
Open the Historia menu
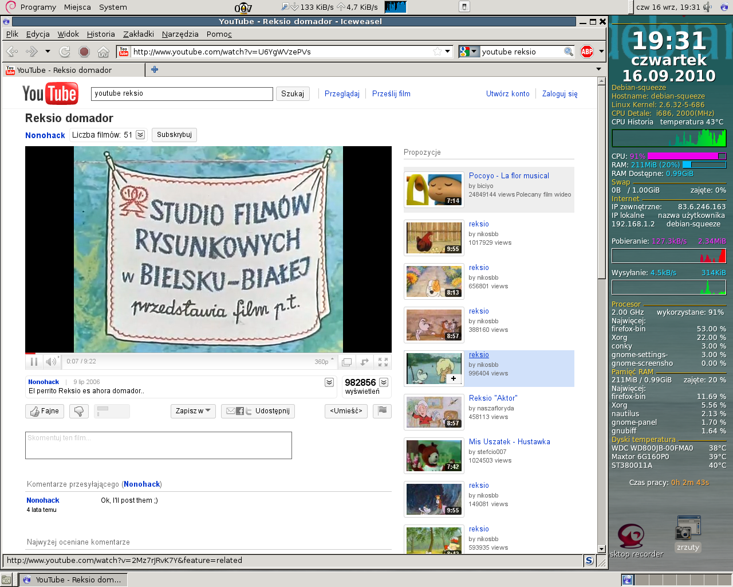pos(101,34)
